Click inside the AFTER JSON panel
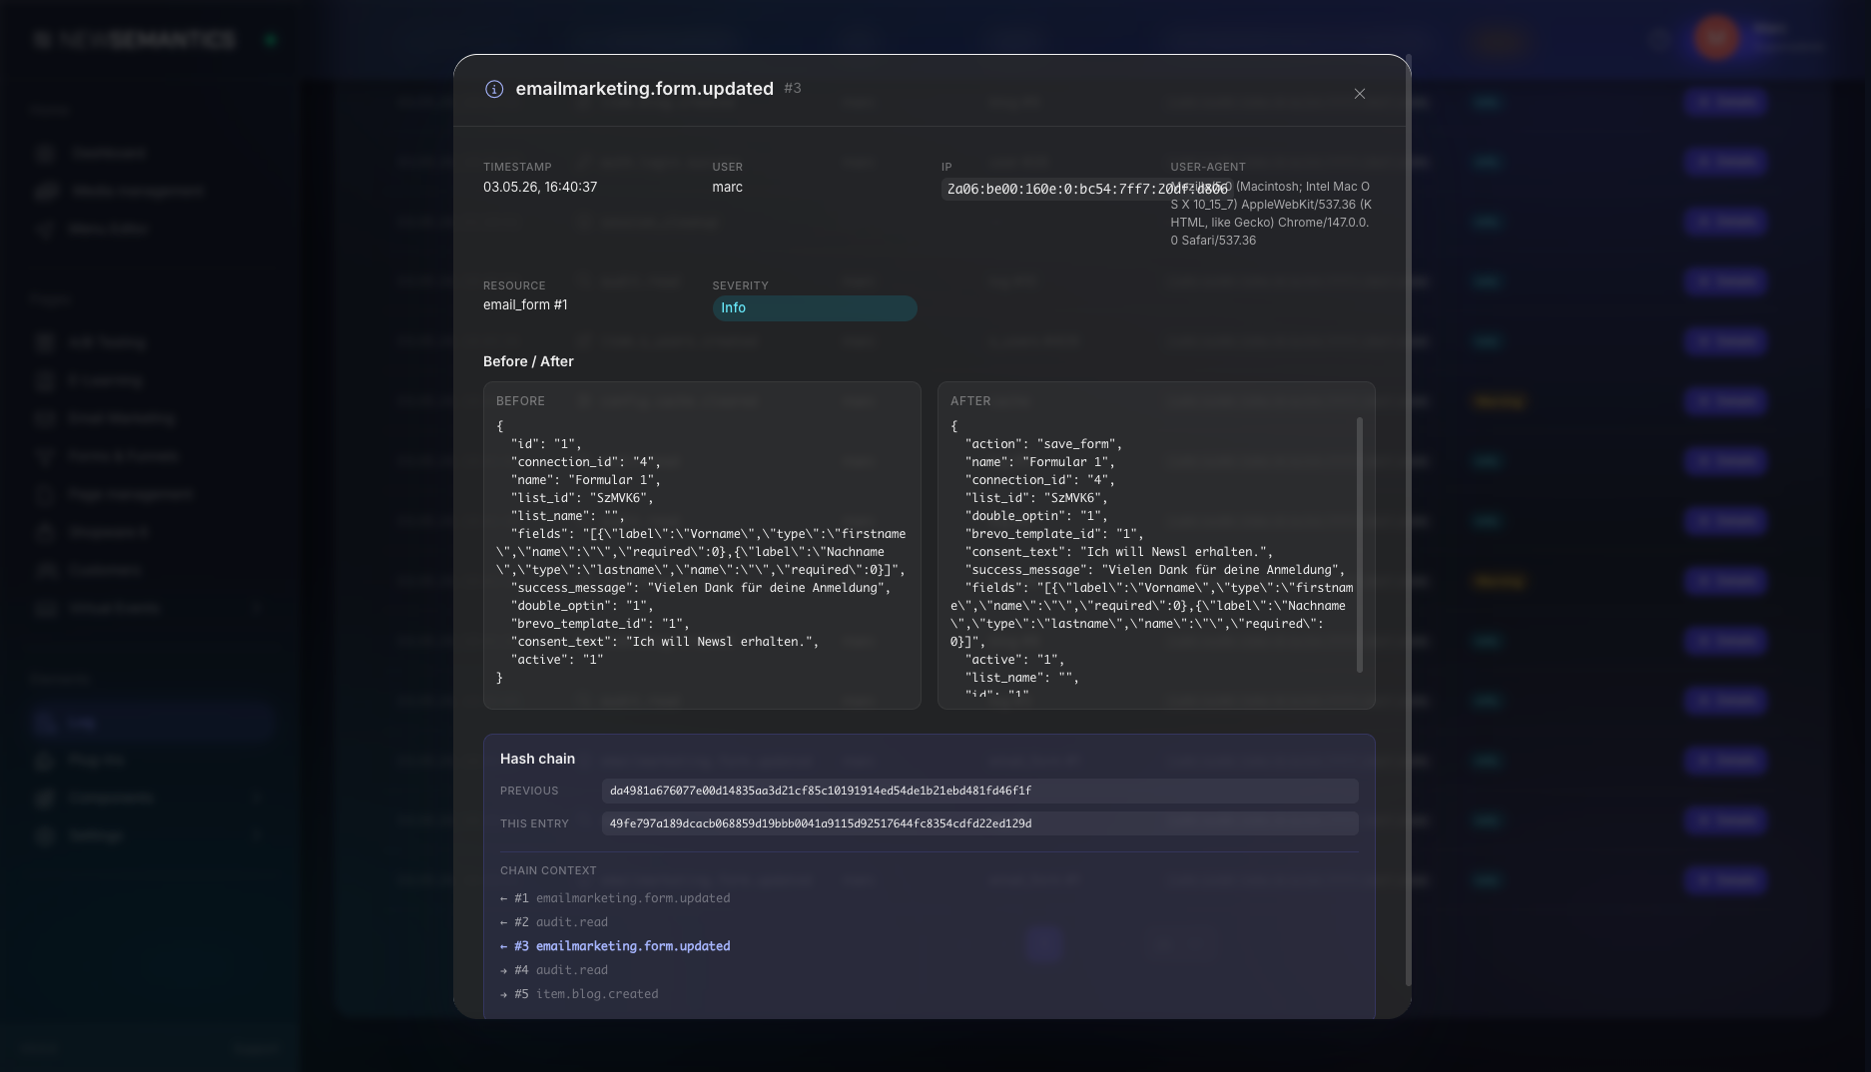The width and height of the screenshot is (1871, 1072). (x=1156, y=545)
